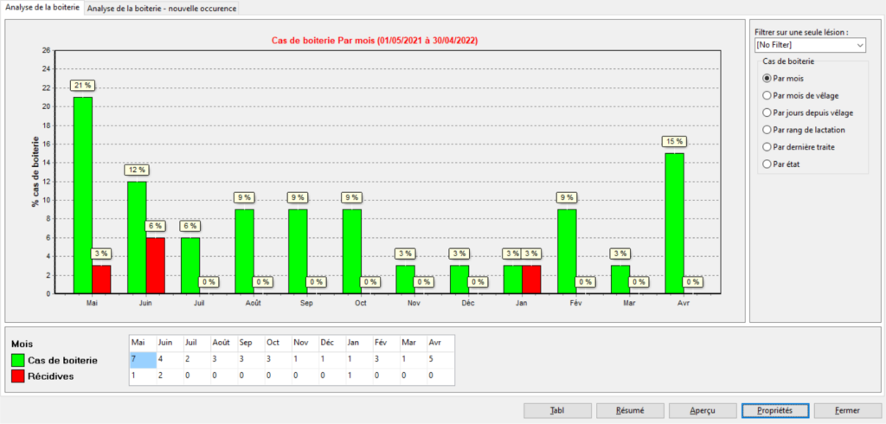Viewport: 886px width, 424px height.
Task: Select 'Par mois de vêlage' option
Action: pos(767,95)
